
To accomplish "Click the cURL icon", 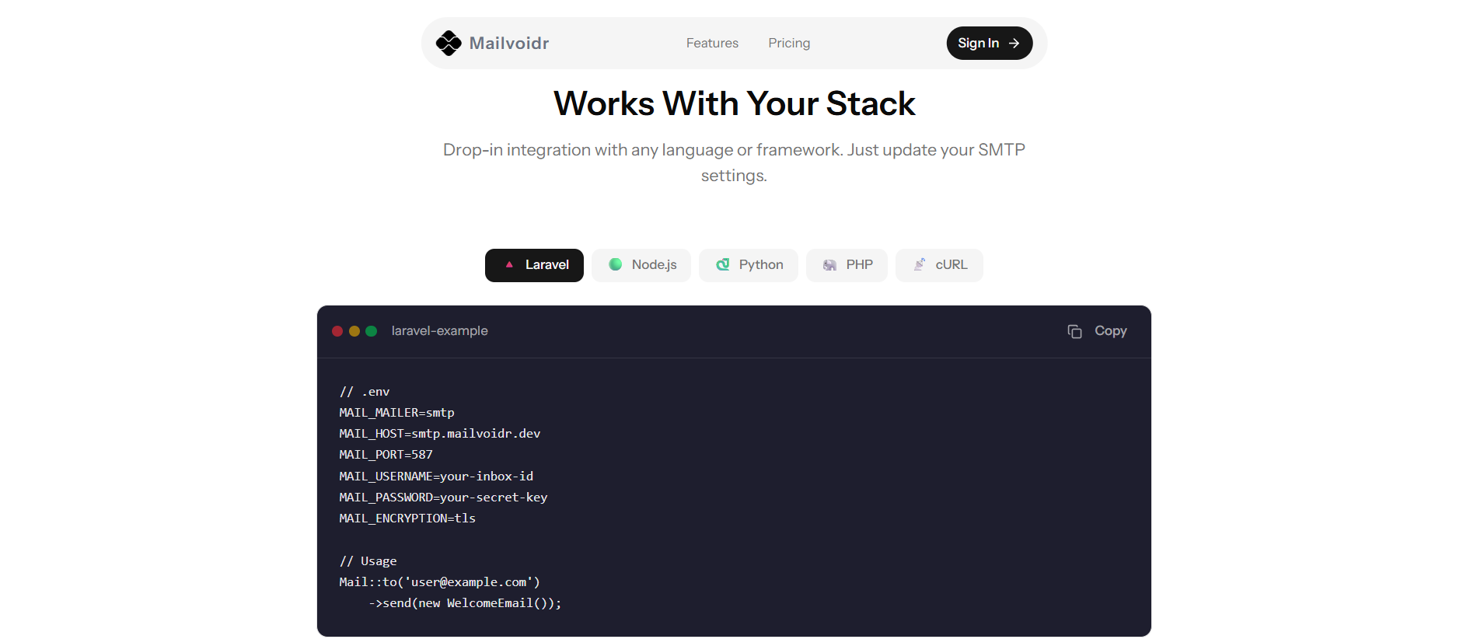I will [x=920, y=264].
